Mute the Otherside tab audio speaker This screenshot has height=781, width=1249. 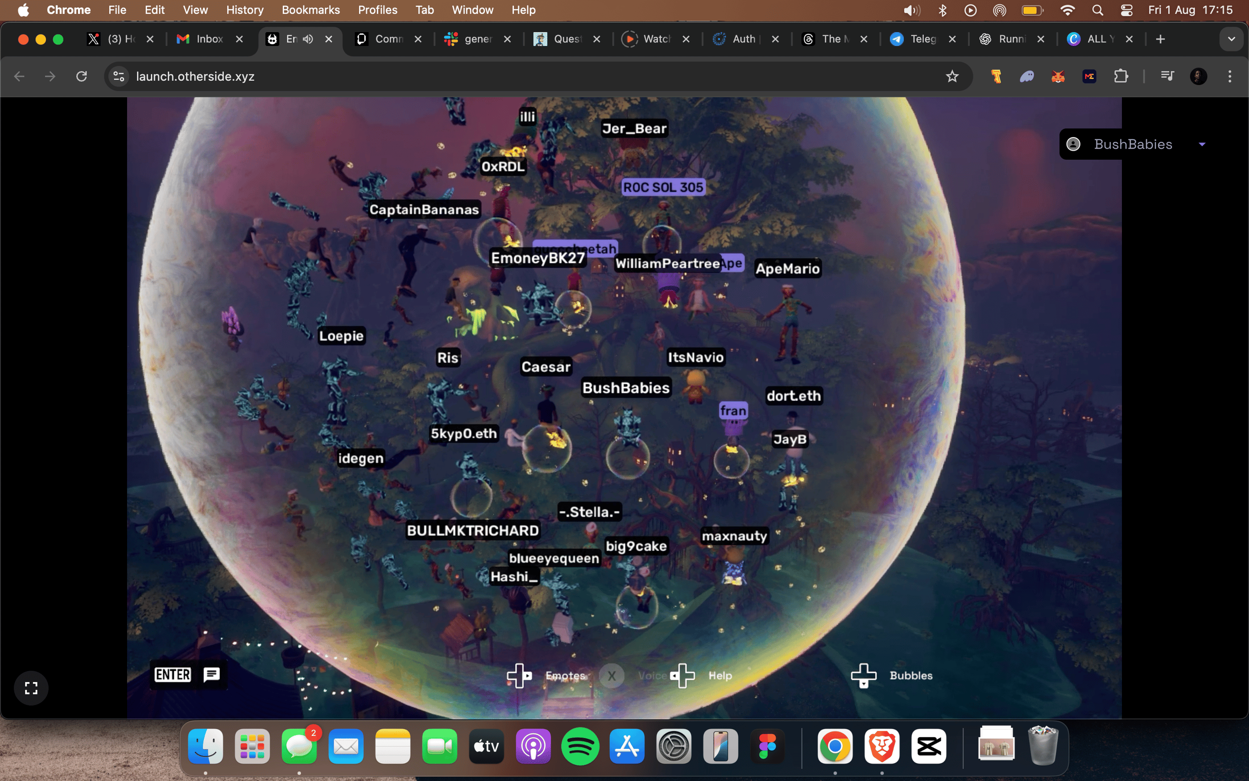308,39
